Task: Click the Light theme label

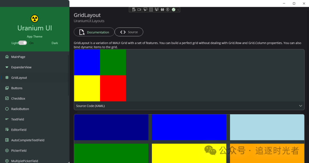Action: tap(15, 43)
